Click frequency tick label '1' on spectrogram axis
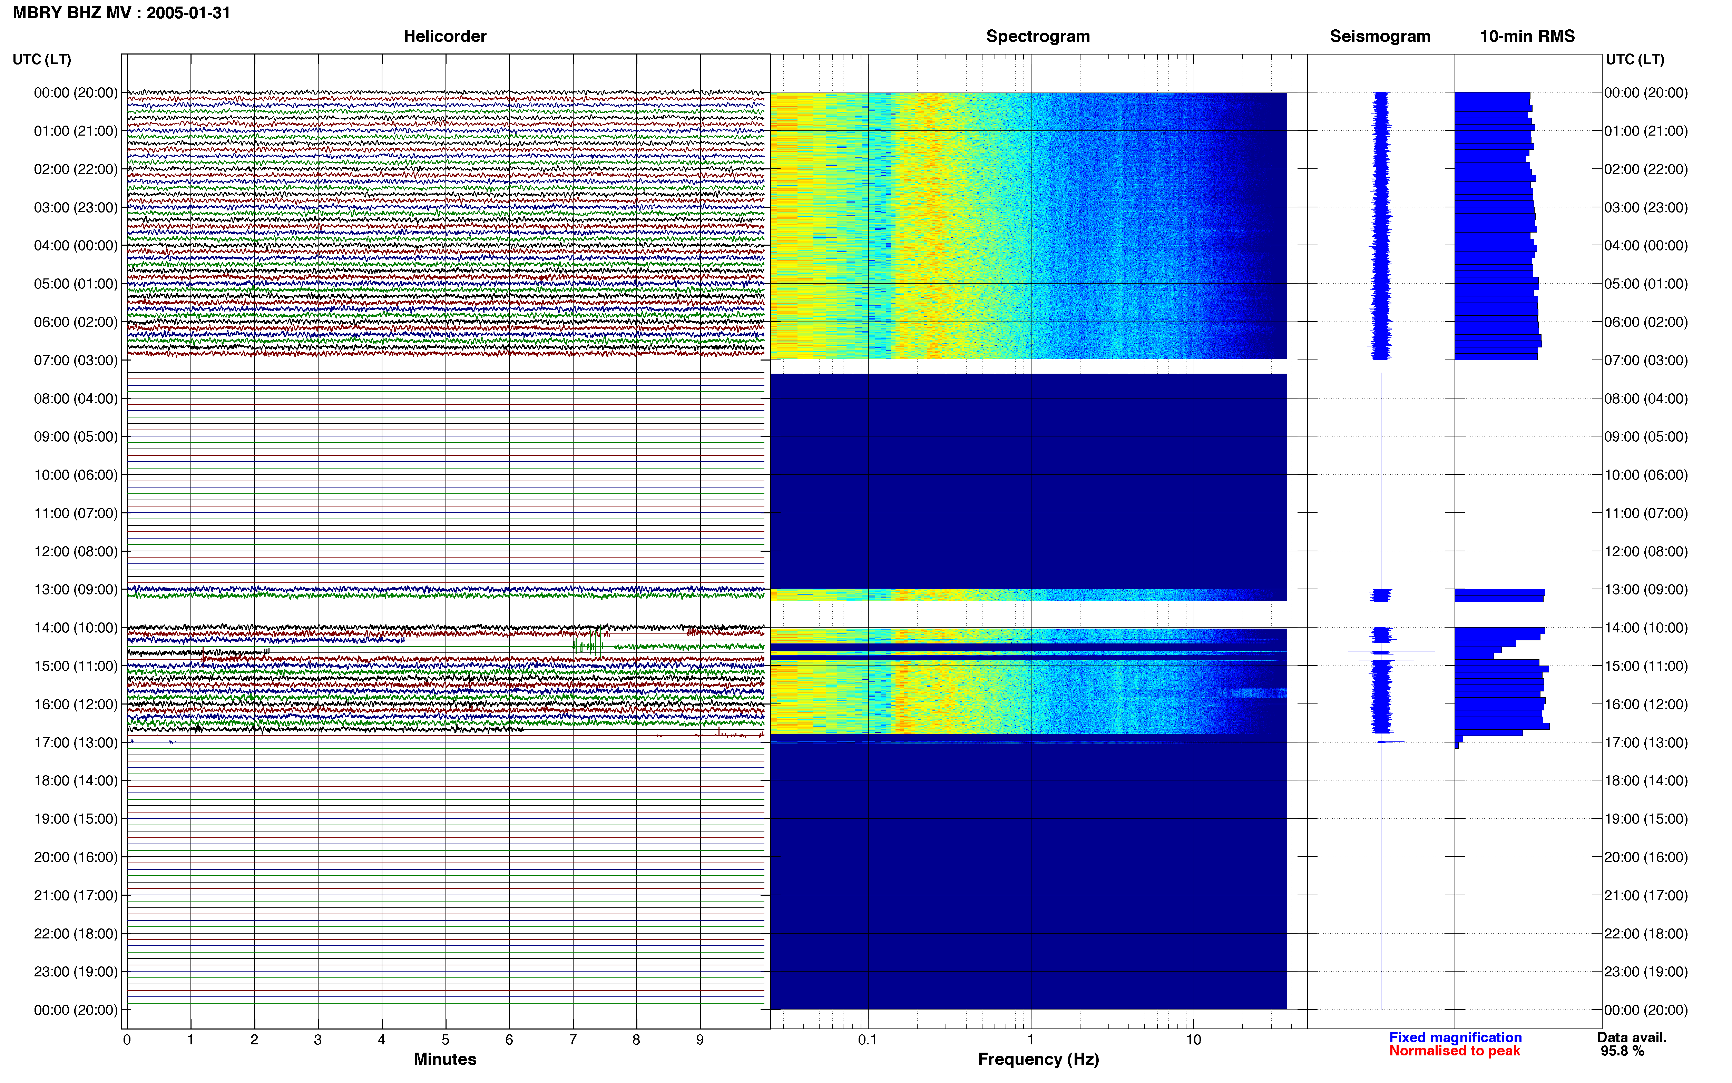Screen dimensions: 1732x1083 (1031, 1040)
